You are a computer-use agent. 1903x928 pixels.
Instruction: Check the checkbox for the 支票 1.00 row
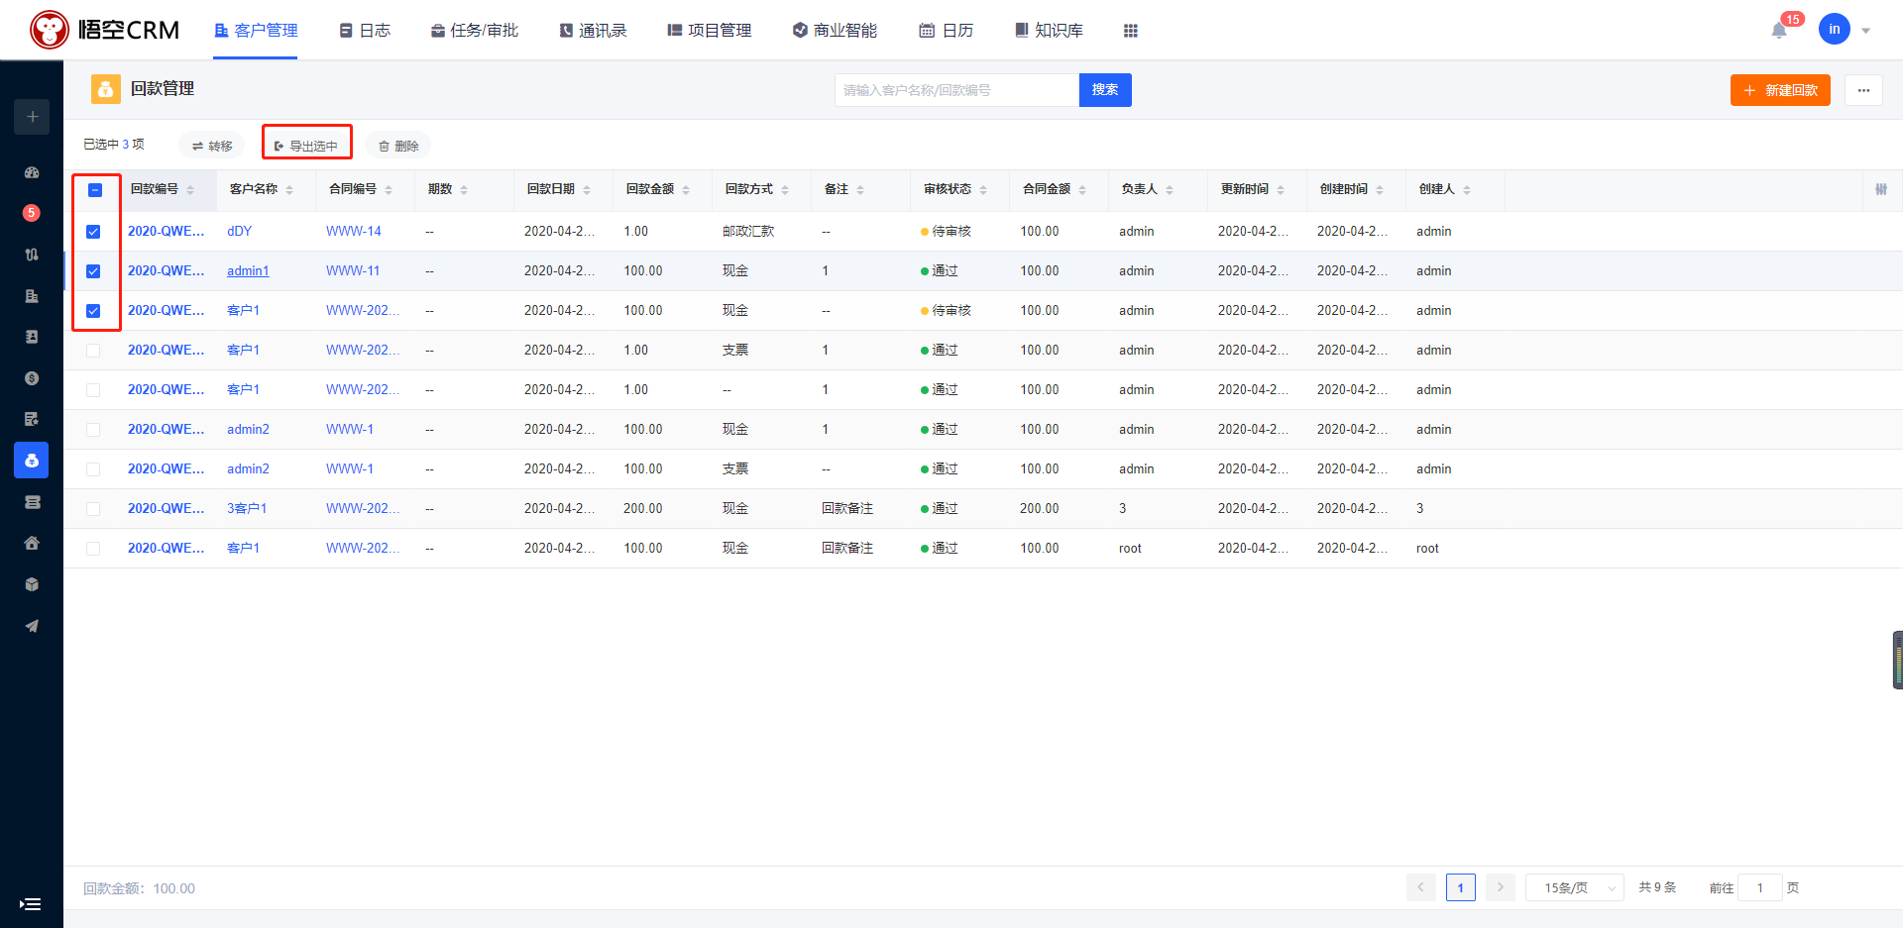coord(93,351)
